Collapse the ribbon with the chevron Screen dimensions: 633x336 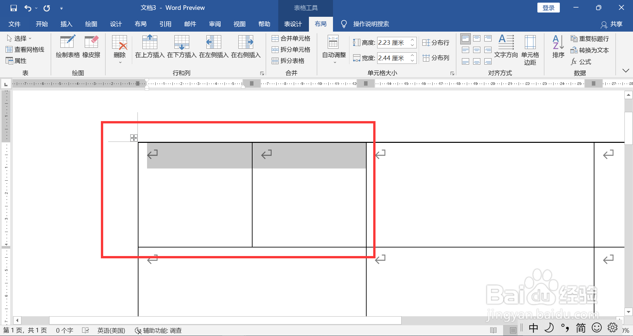(x=626, y=71)
